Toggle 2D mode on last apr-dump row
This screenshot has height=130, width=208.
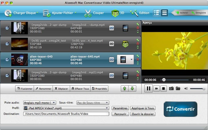(112, 75)
